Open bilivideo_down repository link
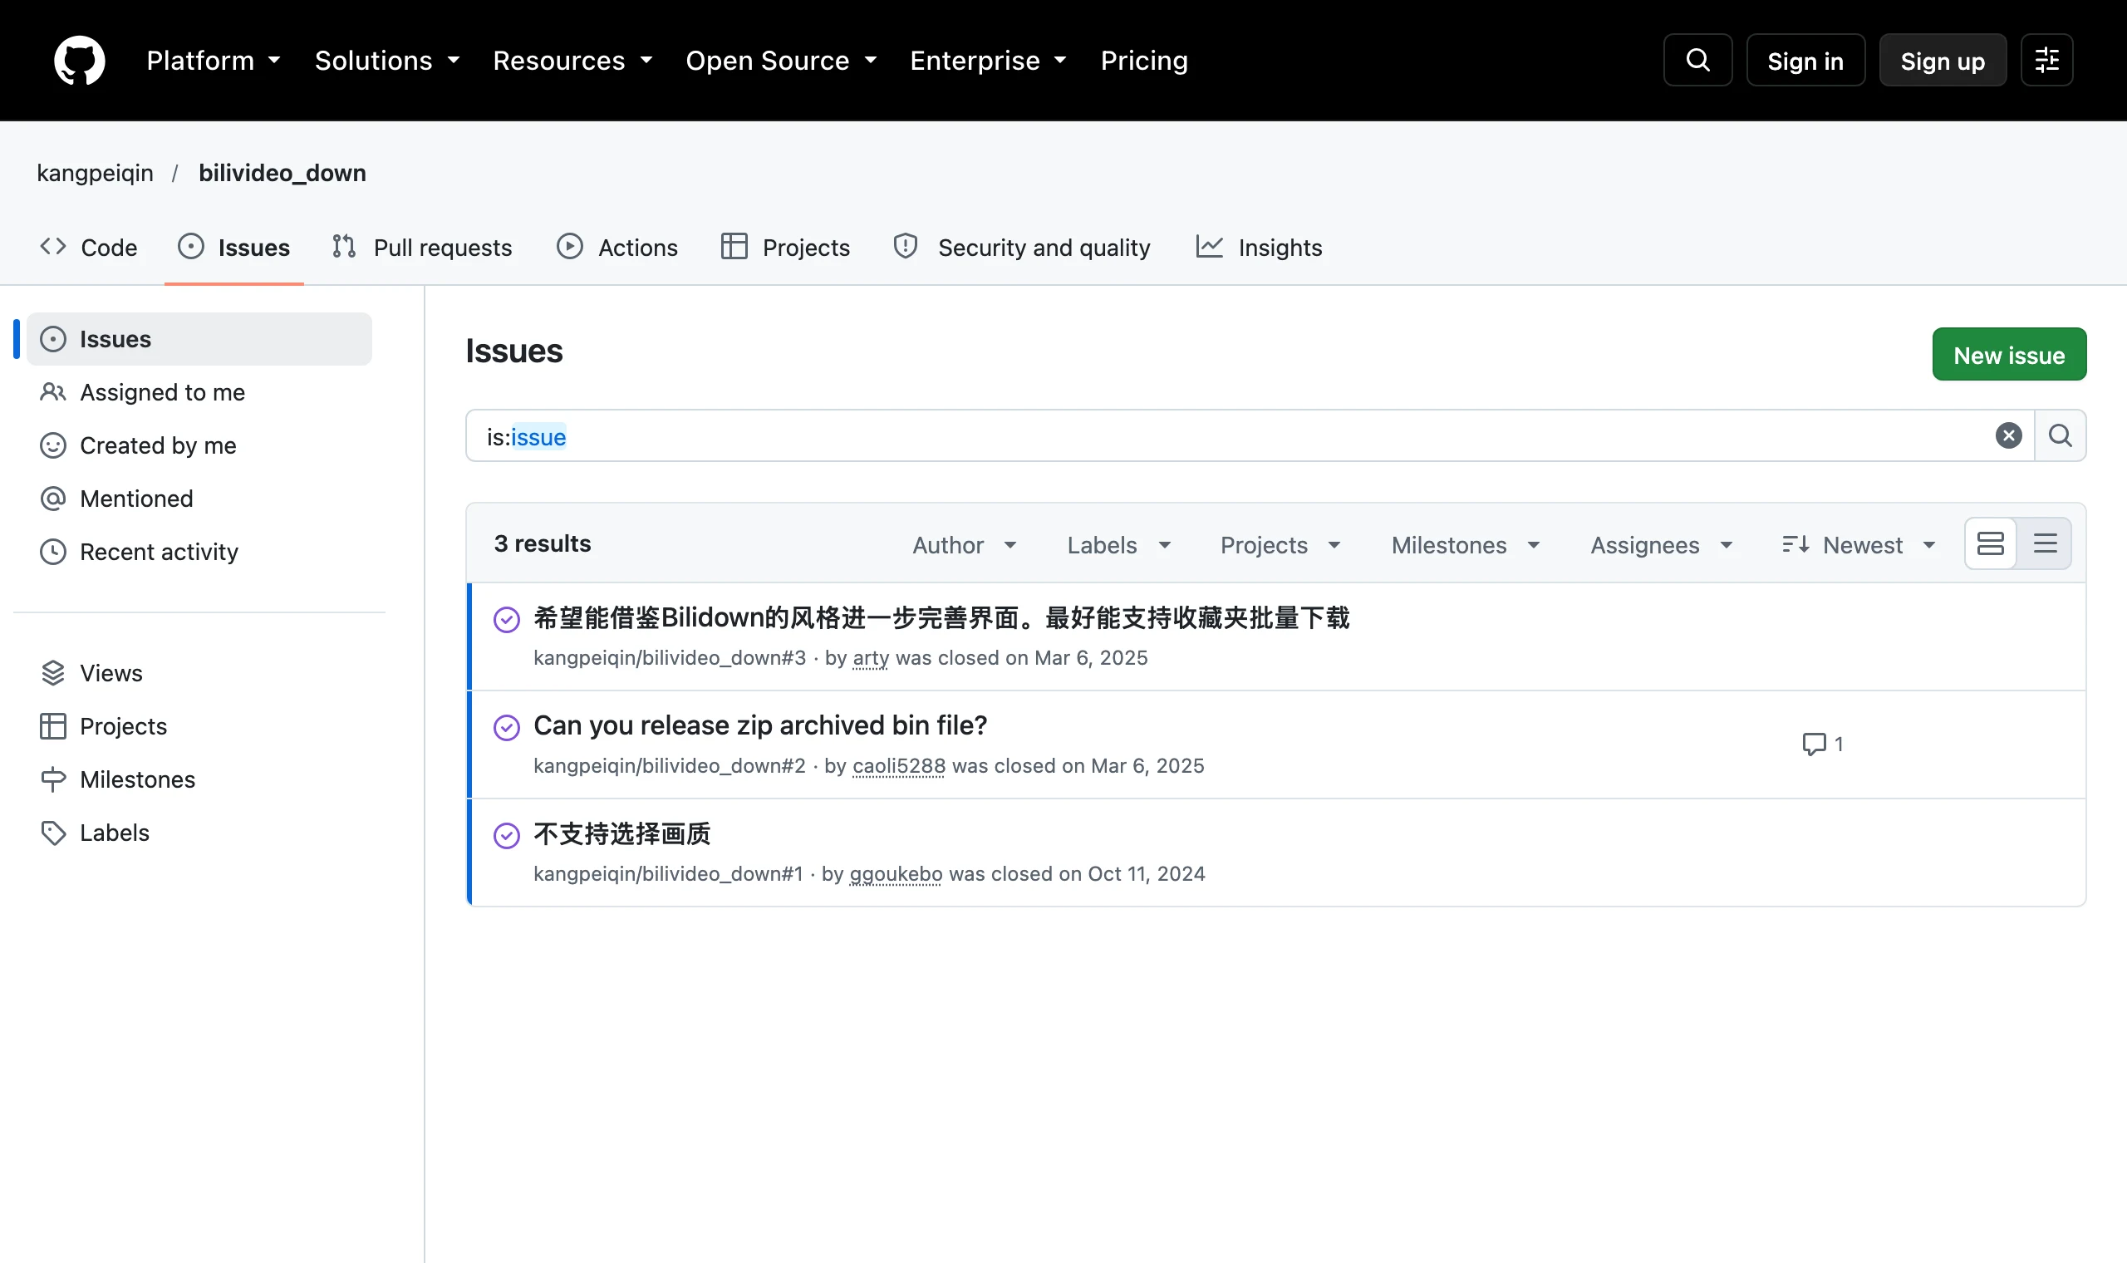The height and width of the screenshot is (1263, 2127). coord(282,173)
